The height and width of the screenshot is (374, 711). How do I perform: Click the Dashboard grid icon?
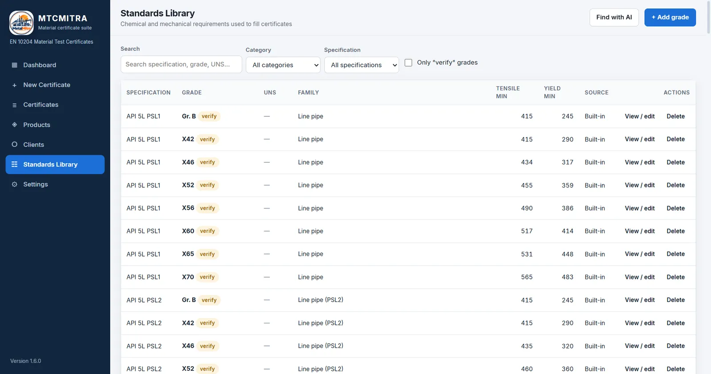click(x=14, y=65)
